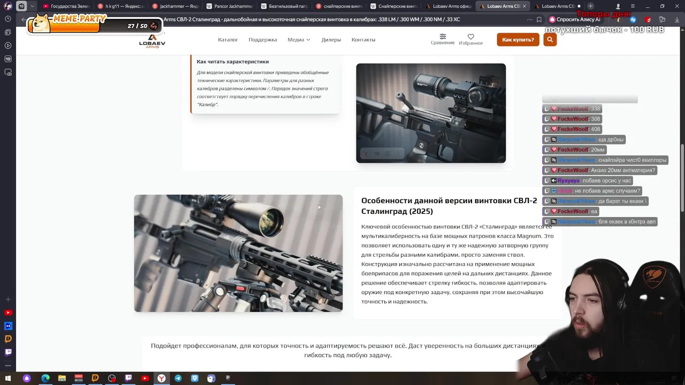Open the Shazam extension icon
The image size is (685, 385).
(633, 20)
